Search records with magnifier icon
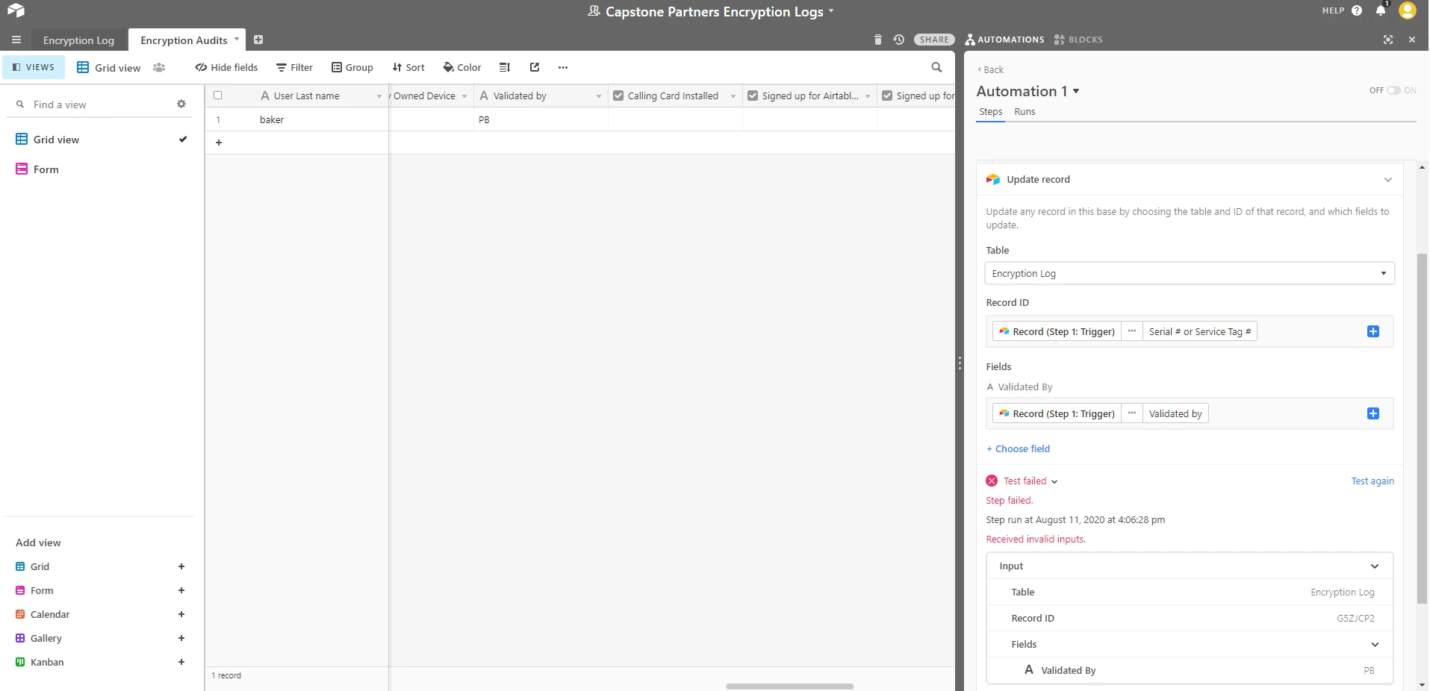Screen dimensions: 1430x691 pos(936,67)
